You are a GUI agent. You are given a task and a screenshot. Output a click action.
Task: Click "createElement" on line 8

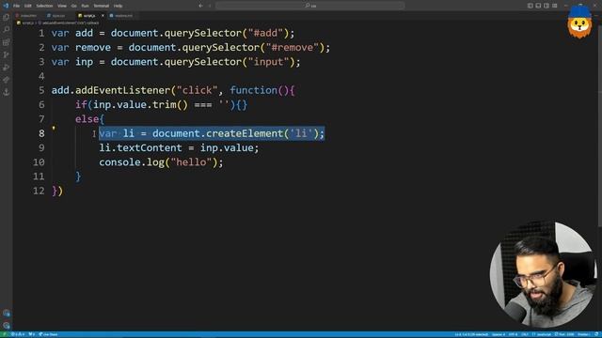(245, 133)
